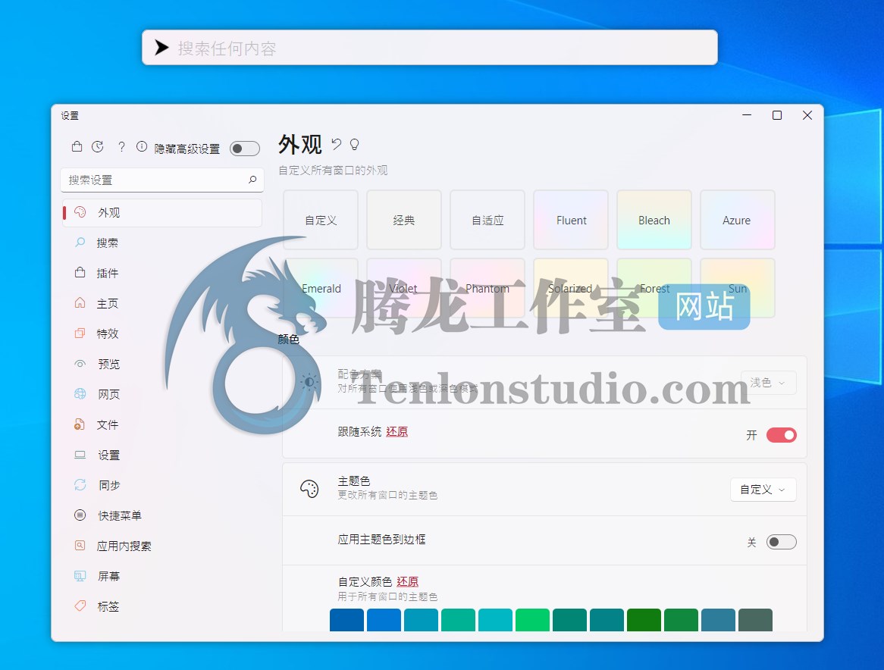Screen dimensions: 884x670
Task: Click the 还原 link next to 跟随系统
Action: coord(397,432)
